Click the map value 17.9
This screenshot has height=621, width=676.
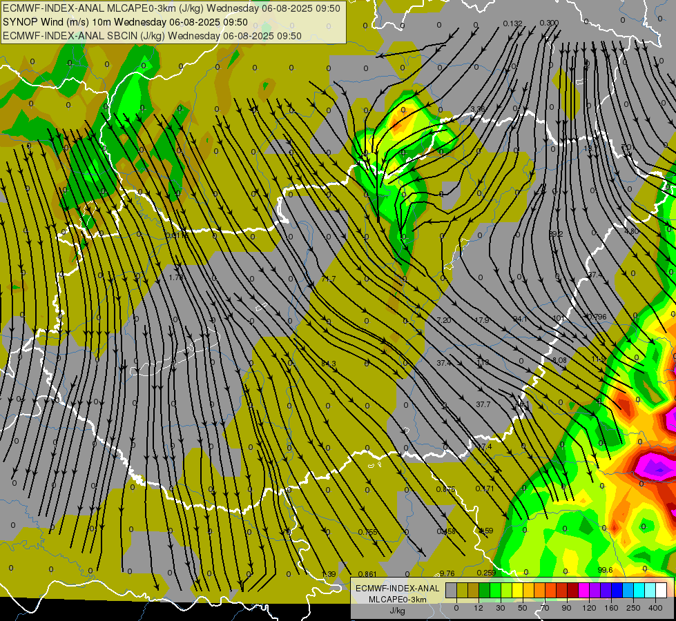tap(482, 320)
